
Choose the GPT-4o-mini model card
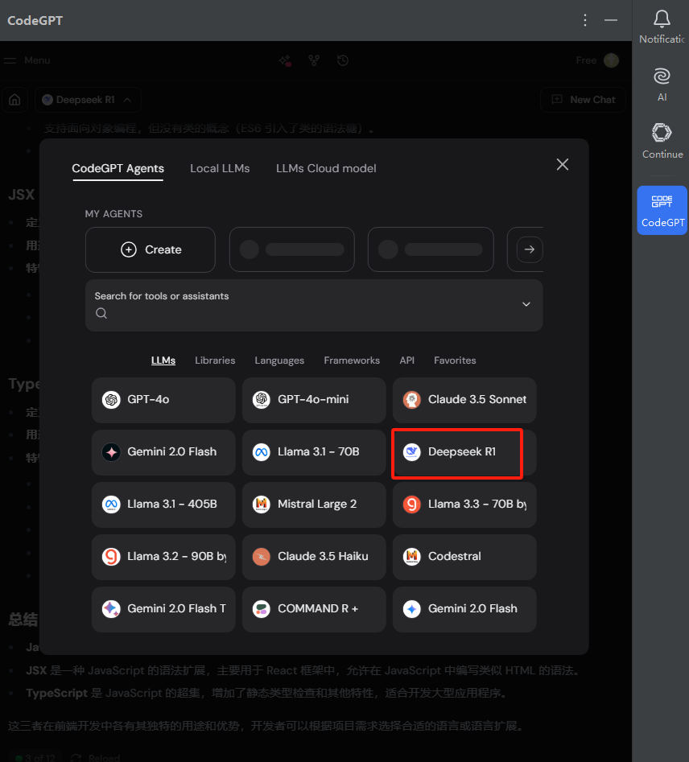(314, 400)
